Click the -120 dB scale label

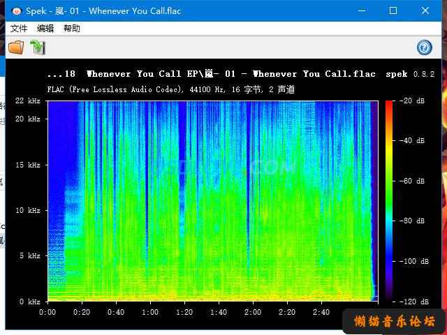[x=414, y=301]
